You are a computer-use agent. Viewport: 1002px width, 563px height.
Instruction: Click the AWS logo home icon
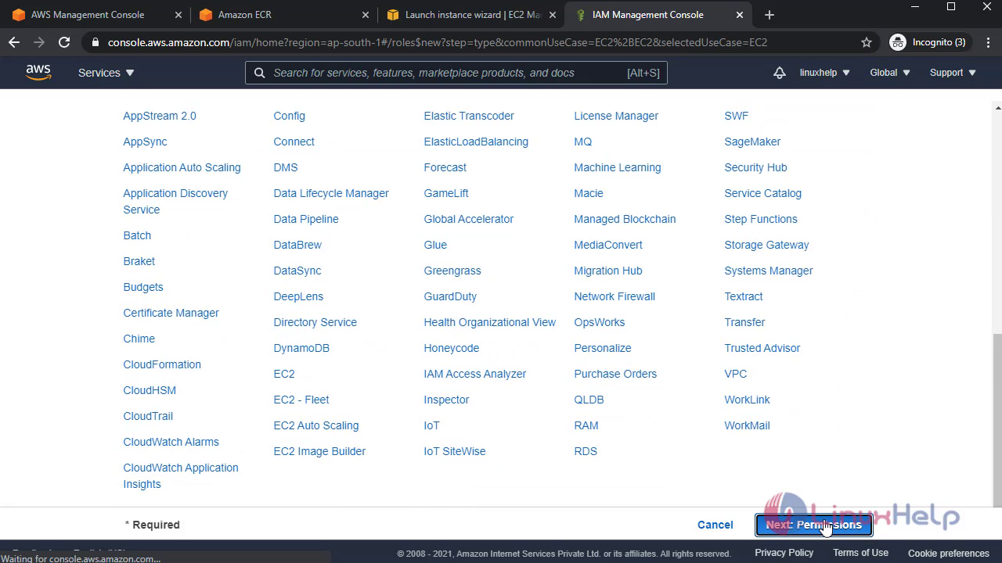click(38, 72)
